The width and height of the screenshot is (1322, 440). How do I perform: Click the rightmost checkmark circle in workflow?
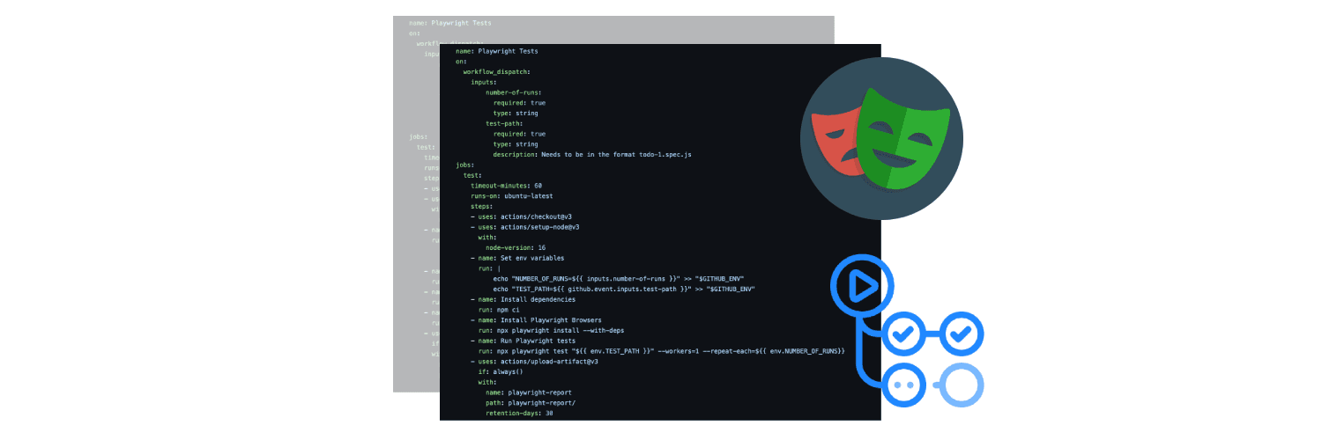(962, 334)
